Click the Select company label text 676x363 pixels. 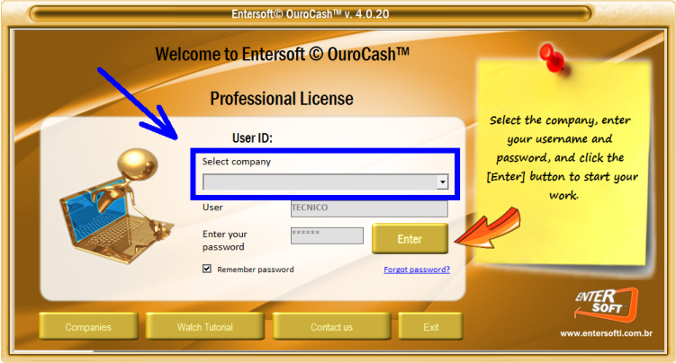tap(237, 162)
